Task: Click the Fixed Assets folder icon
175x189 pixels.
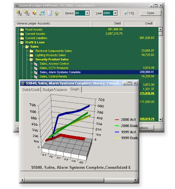Action: click(x=22, y=30)
